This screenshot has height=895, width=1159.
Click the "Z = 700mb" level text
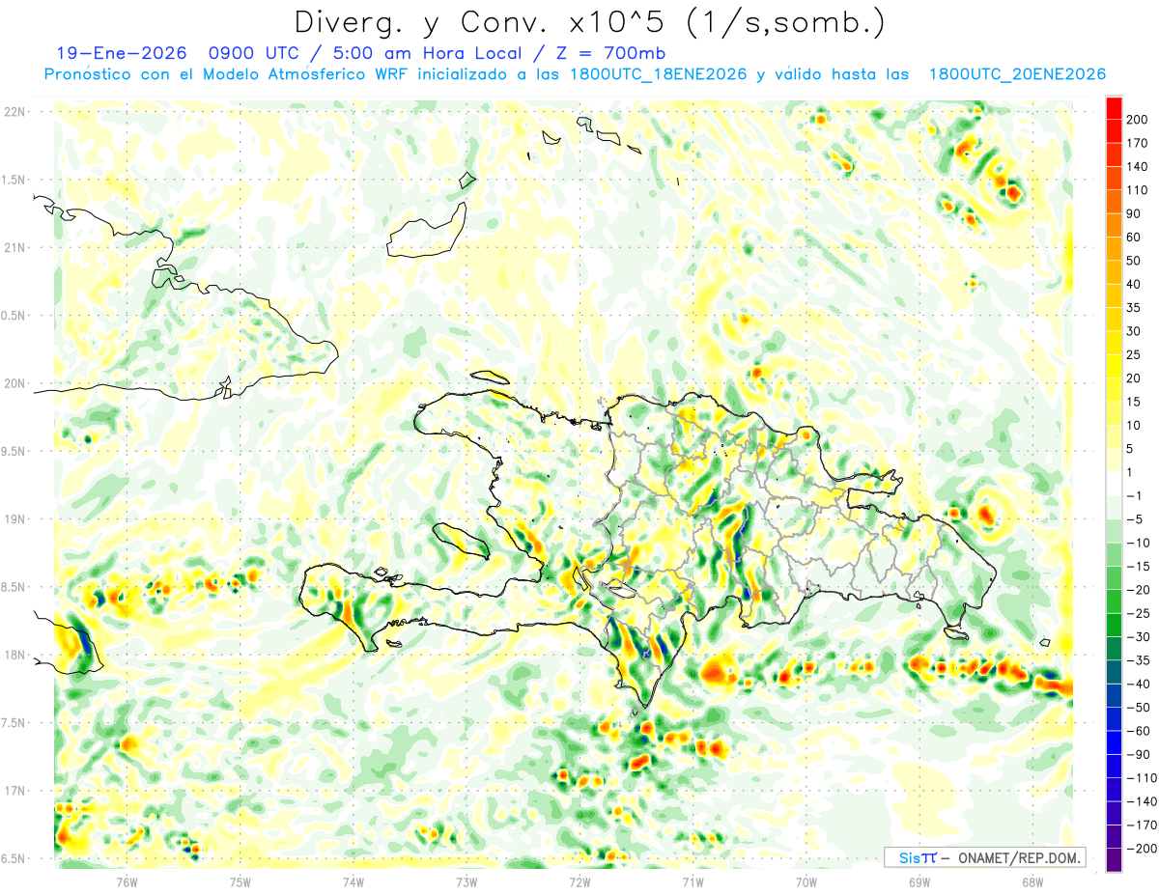pos(612,53)
